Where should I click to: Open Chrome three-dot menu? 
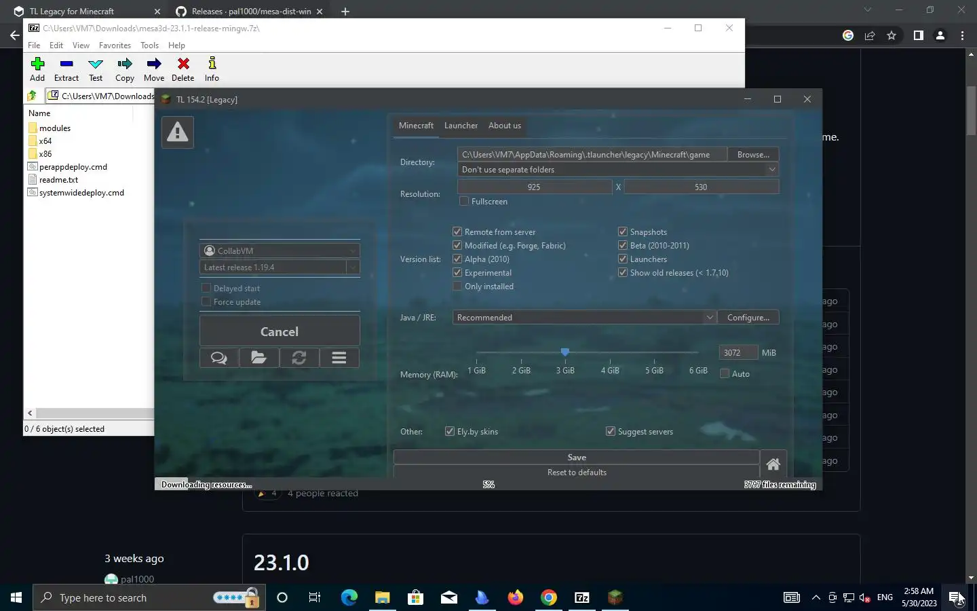962,35
